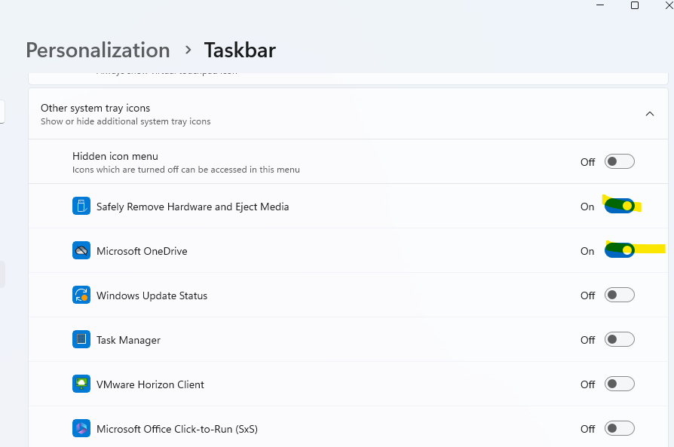674x447 pixels.
Task: Click the Safely Remove Hardware USB icon
Action: [x=81, y=206]
